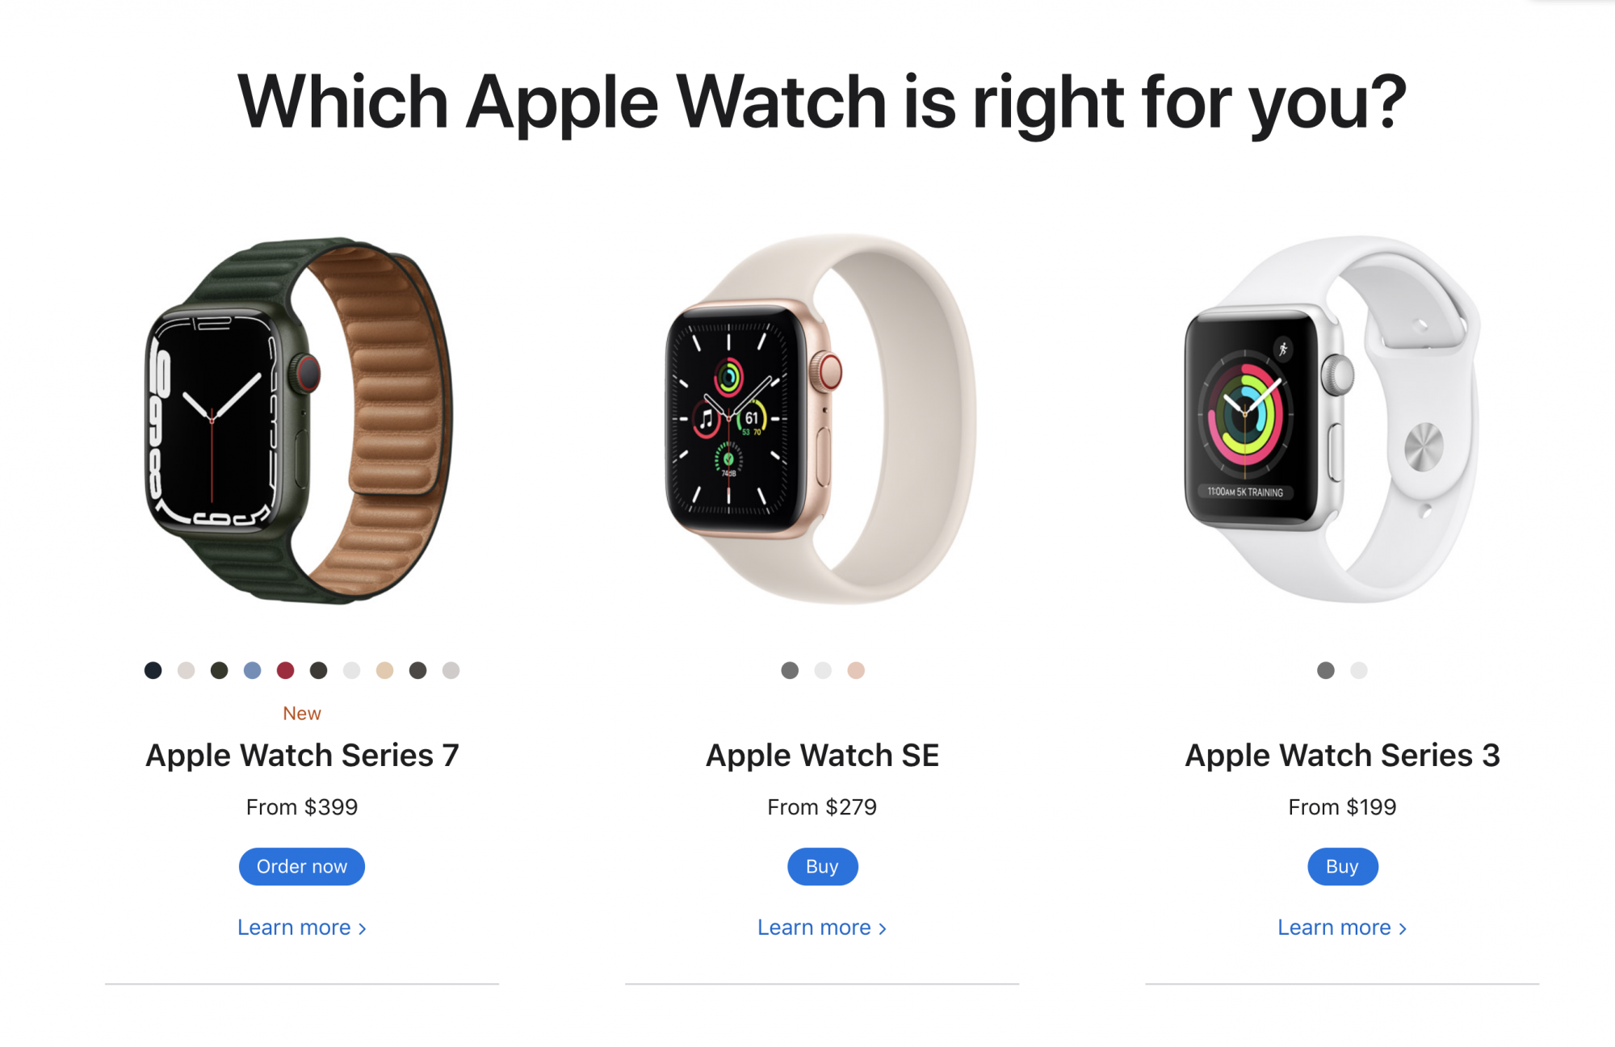Click the green Series 7 watch image
This screenshot has height=1047, width=1615.
pos(300,420)
